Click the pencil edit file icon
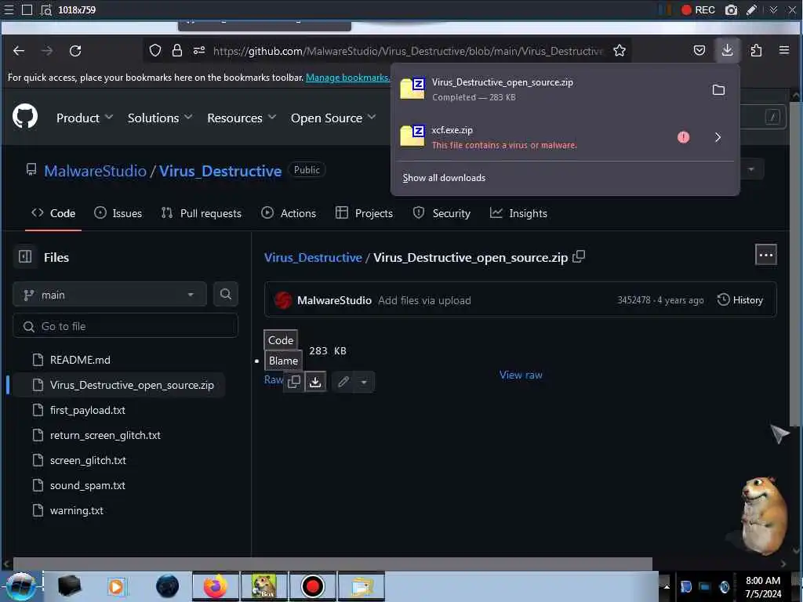Image resolution: width=803 pixels, height=602 pixels. [343, 382]
